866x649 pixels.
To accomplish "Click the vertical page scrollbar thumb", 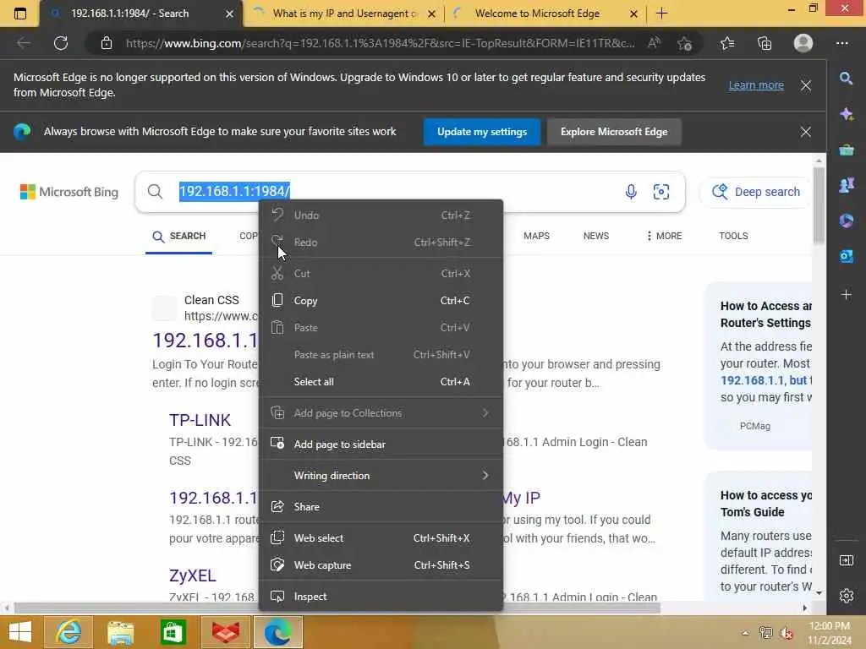I will point(819,205).
